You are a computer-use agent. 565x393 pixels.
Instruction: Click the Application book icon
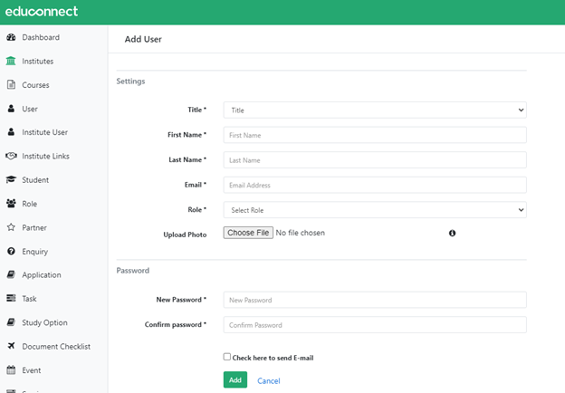pos(11,274)
